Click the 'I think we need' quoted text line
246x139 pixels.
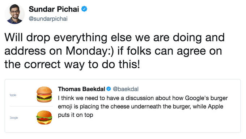coord(143,98)
